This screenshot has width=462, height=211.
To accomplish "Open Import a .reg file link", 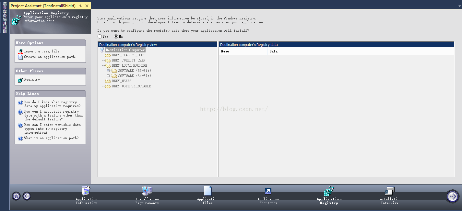I will tap(41, 51).
